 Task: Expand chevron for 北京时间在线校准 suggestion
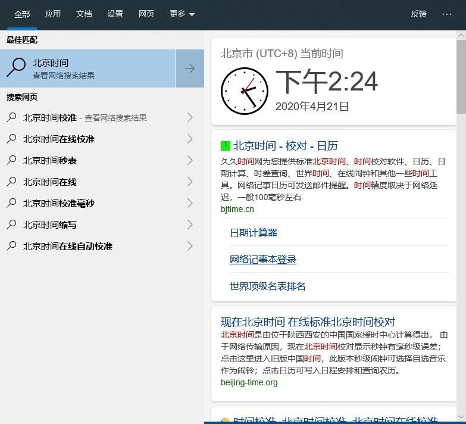click(190, 139)
